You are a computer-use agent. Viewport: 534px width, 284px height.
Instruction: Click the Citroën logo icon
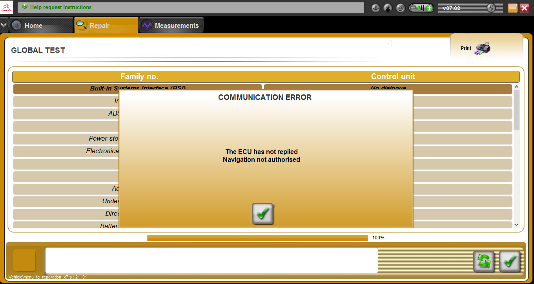(7, 7)
